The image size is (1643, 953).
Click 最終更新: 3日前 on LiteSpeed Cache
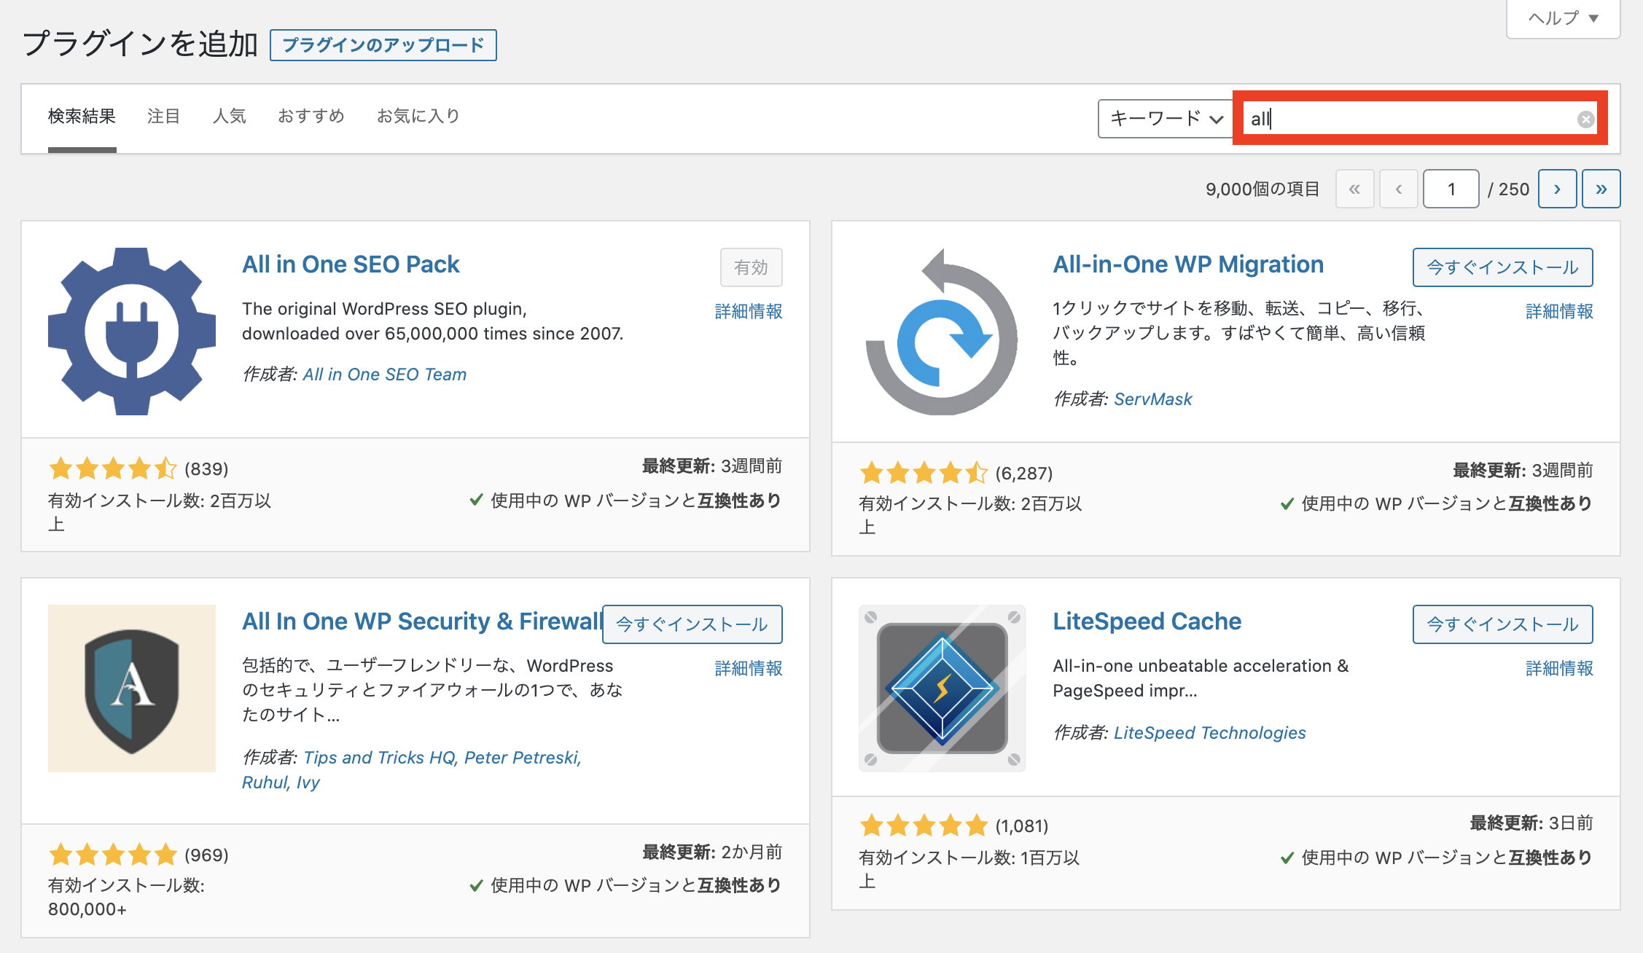(x=1531, y=823)
